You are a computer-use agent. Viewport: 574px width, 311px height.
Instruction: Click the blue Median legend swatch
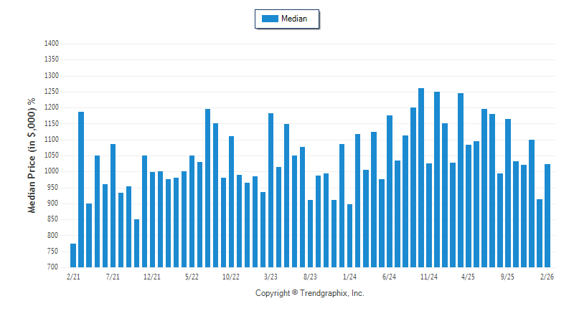[x=270, y=19]
